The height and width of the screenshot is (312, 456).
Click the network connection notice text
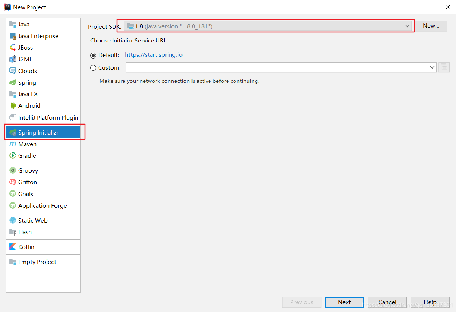pyautogui.click(x=180, y=81)
